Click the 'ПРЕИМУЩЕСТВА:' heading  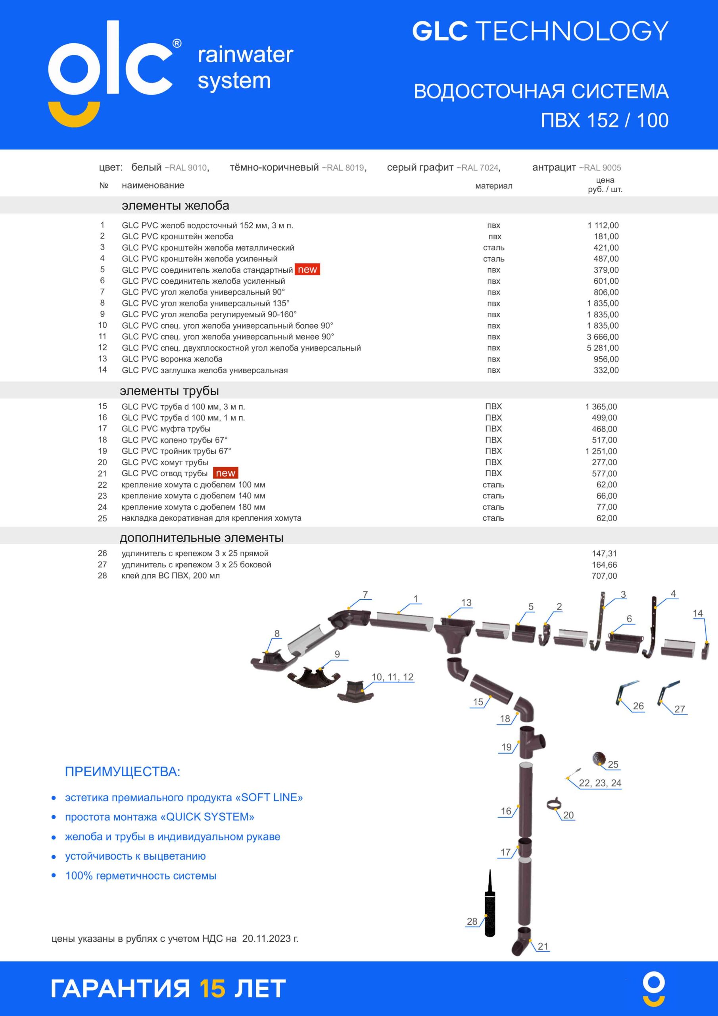tap(123, 772)
